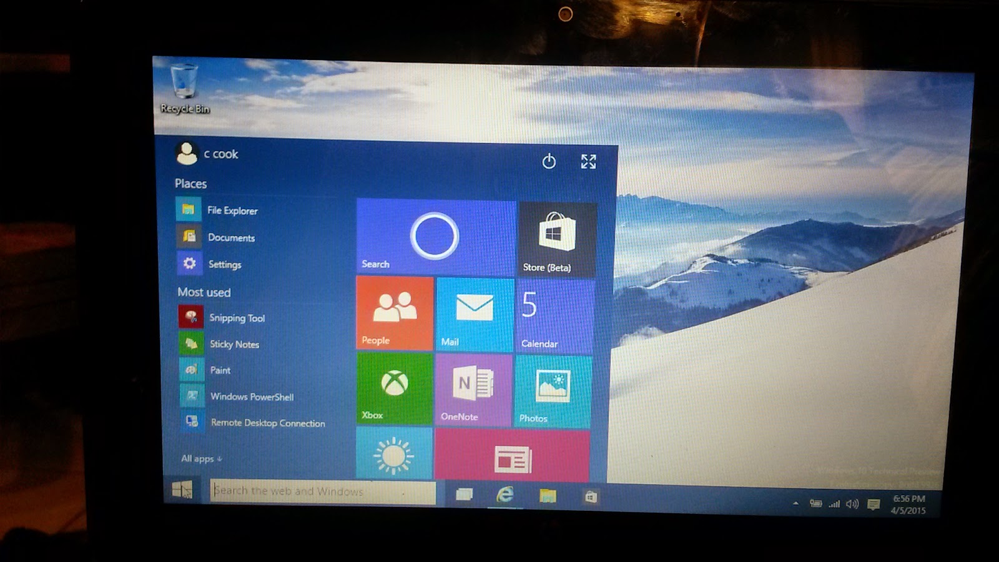The width and height of the screenshot is (999, 562).
Task: Open the Weather sun tile
Action: [x=394, y=454]
